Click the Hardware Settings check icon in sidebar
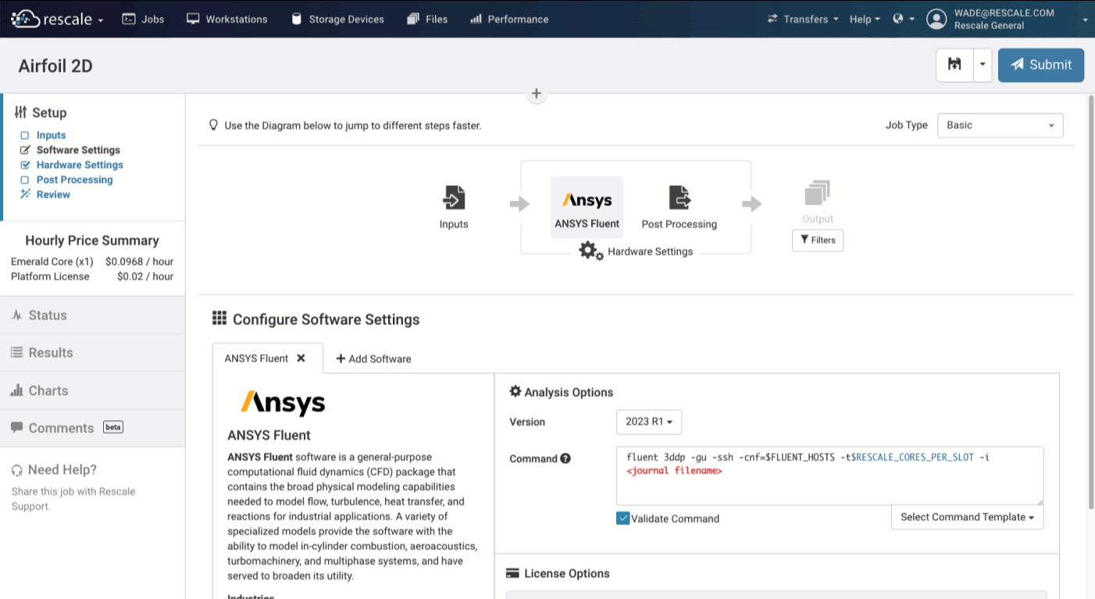This screenshot has height=599, width=1095. click(25, 165)
